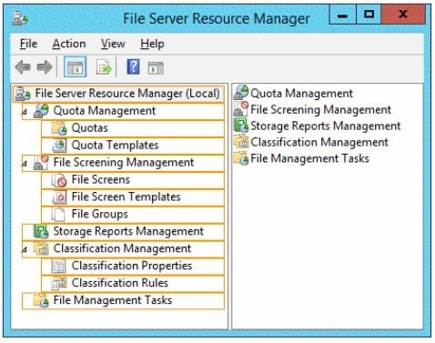This screenshot has height=343, width=435.
Task: Maximize the File Server Resource Manager window
Action: coord(369,15)
